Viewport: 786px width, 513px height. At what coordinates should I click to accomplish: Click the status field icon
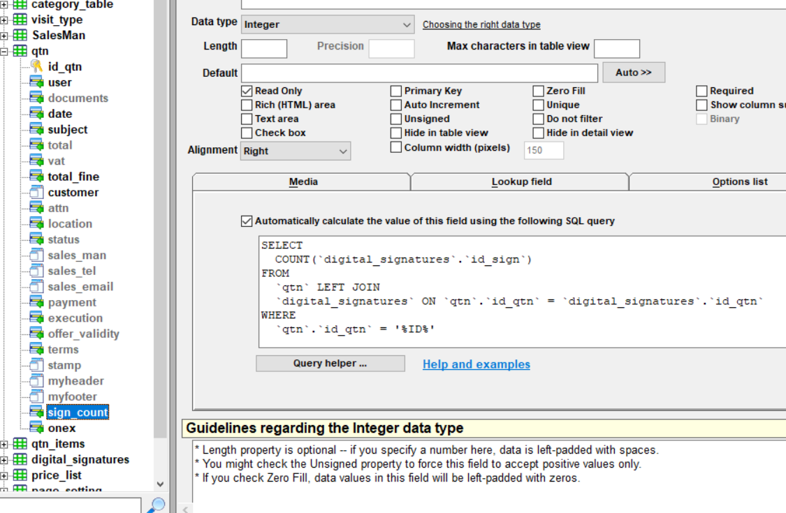click(36, 239)
